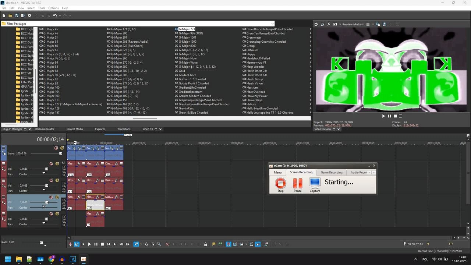Click Preview on external monitor icon

click(322, 24)
